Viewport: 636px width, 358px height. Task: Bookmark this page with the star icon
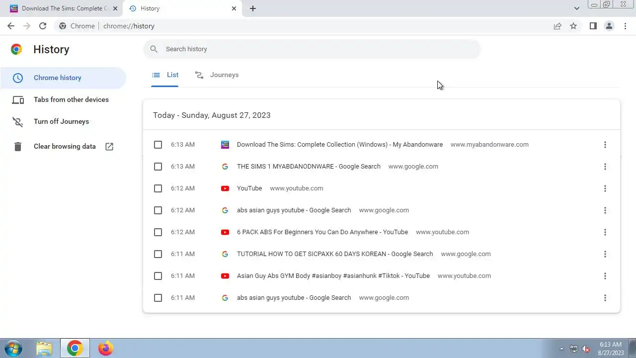click(x=573, y=26)
